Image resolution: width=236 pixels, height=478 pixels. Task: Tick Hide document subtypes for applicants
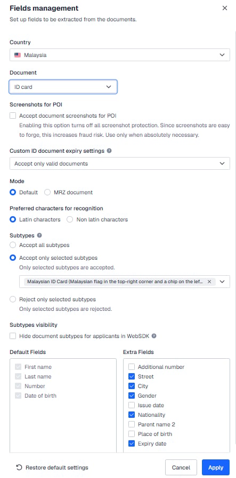click(x=13, y=336)
